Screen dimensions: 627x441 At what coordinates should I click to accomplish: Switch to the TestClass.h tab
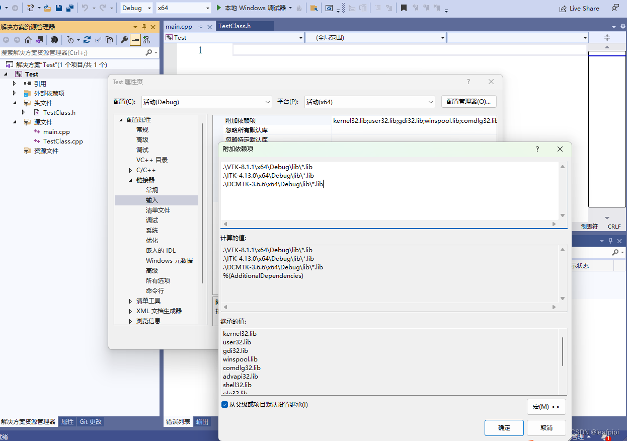[234, 25]
